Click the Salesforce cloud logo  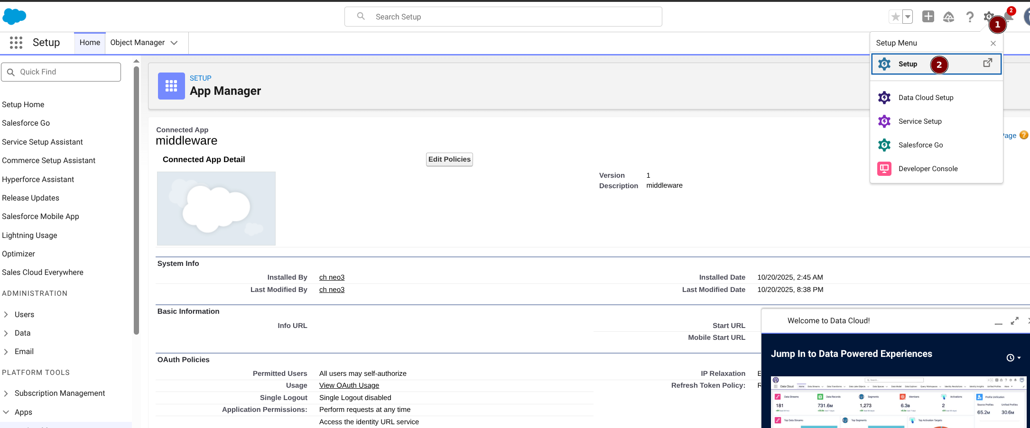coord(14,17)
